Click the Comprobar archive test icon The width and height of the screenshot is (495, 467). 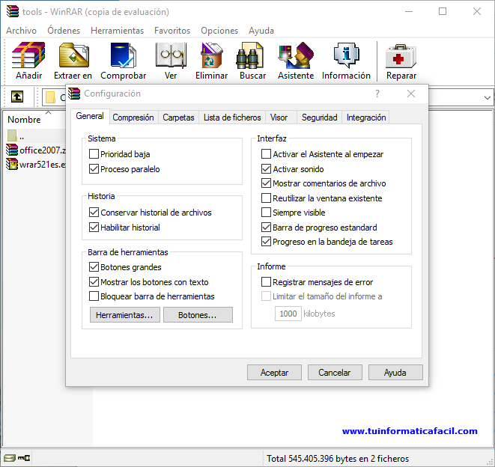(123, 55)
